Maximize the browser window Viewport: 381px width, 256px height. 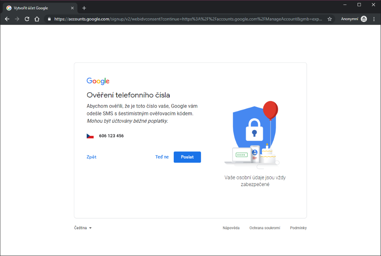click(x=359, y=4)
